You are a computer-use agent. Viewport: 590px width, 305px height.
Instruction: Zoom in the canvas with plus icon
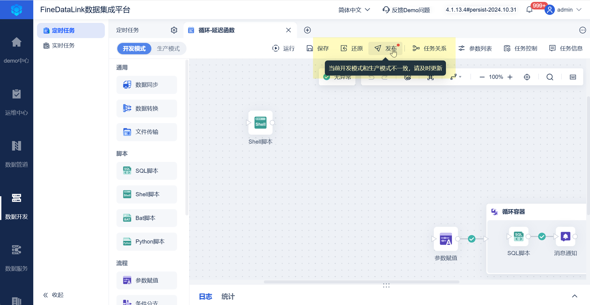click(510, 77)
